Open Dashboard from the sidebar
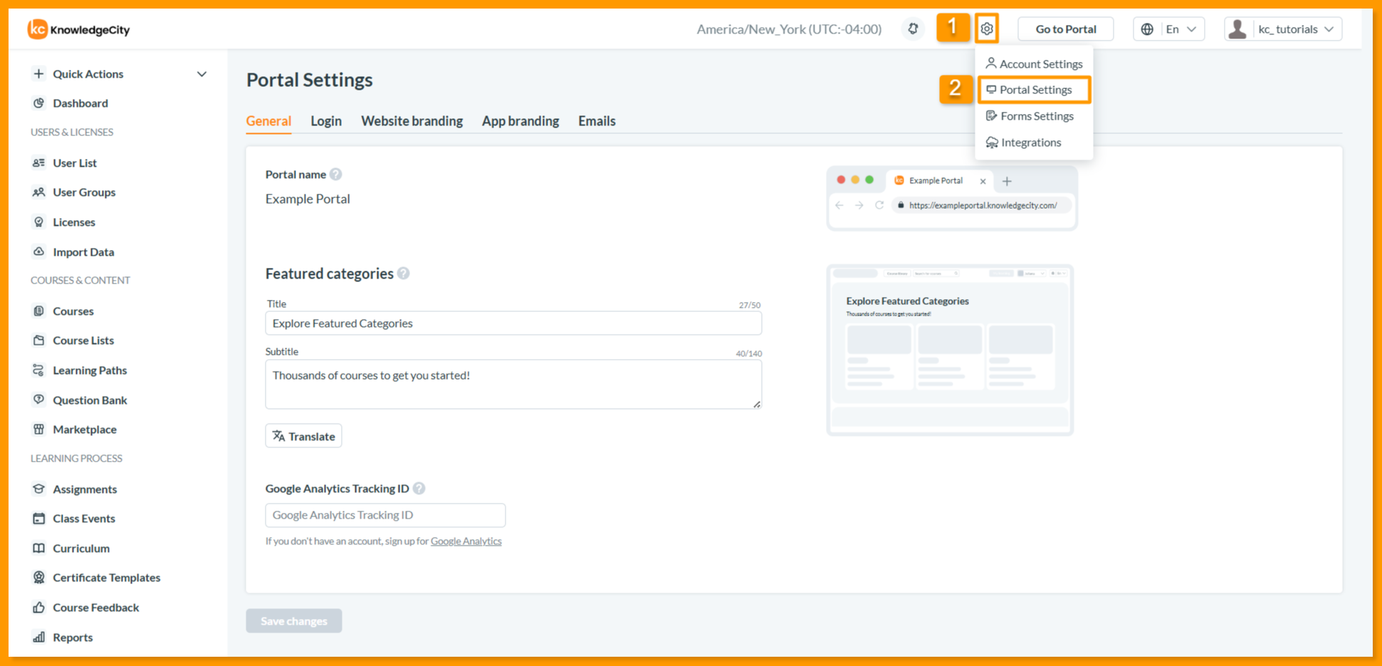1382x666 pixels. [80, 103]
